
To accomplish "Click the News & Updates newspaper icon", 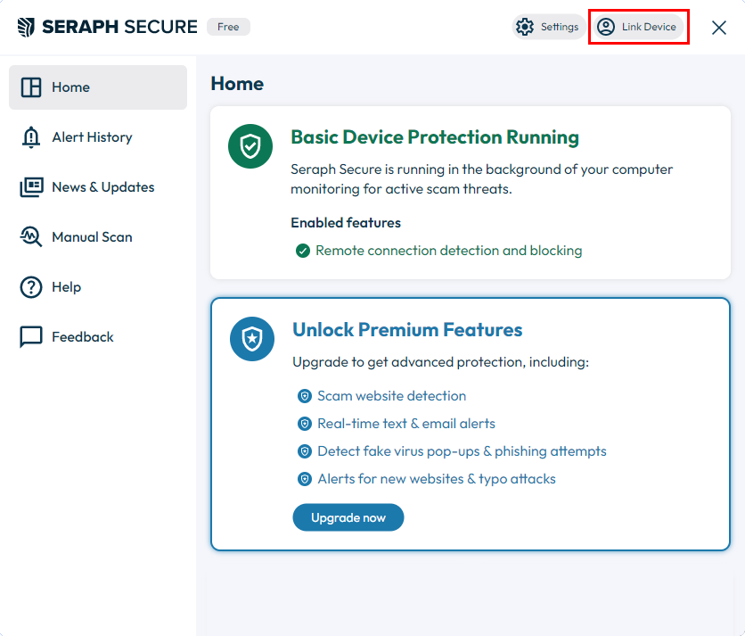I will (31, 187).
